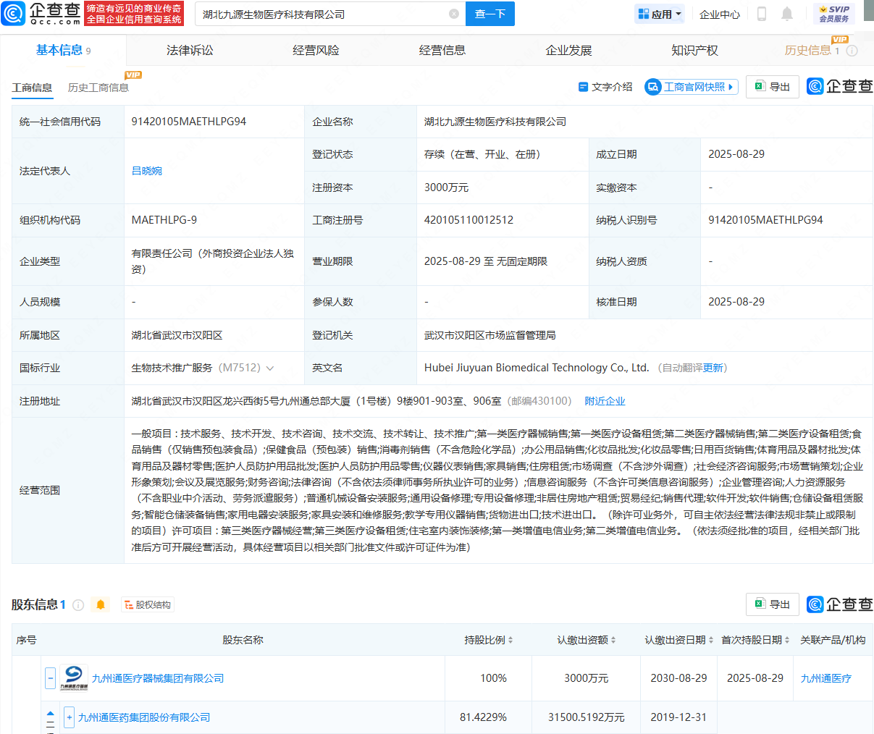Clear the search box with X icon
Viewport: 874px width, 734px height.
point(454,14)
